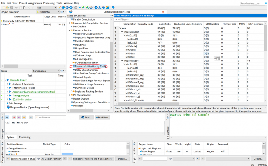
Task: Expand the Analysis & Synthesis task
Action: pyautogui.click(x=7, y=84)
